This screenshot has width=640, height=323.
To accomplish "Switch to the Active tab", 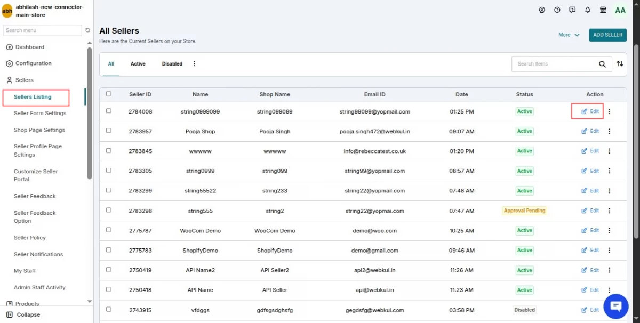I will coord(138,64).
